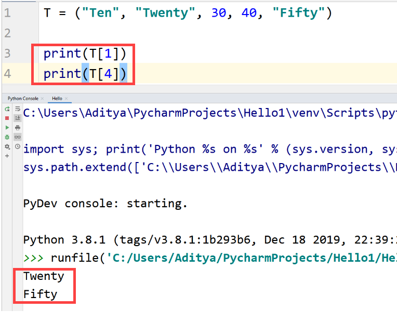The image size is (397, 323).
Task: Click the green Execute current statement arrow
Action: 7,128
